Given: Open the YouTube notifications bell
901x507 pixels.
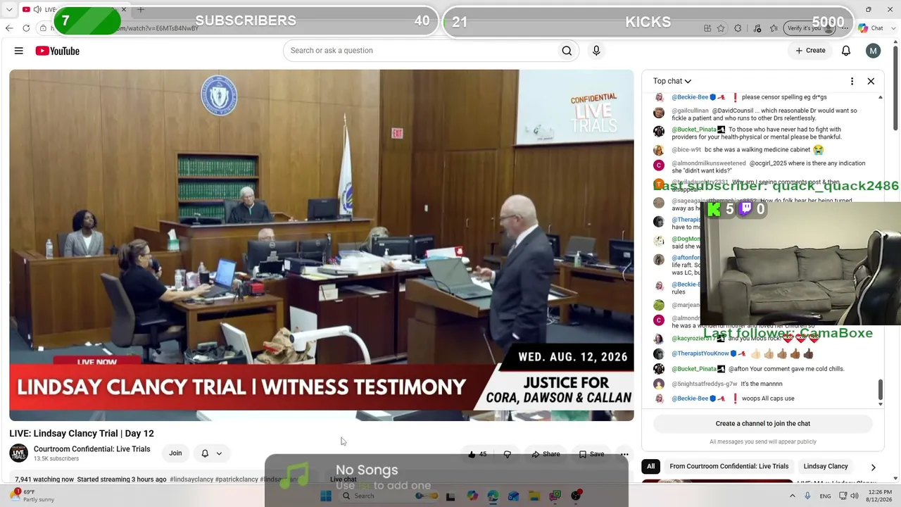Looking at the screenshot, I should [x=846, y=51].
